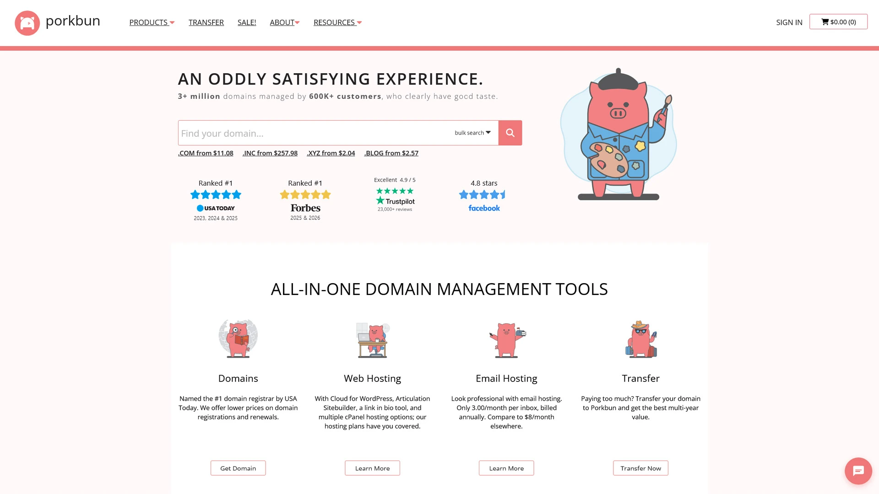Click the Email Hosting pig illustration
The width and height of the screenshot is (879, 494).
(x=507, y=340)
